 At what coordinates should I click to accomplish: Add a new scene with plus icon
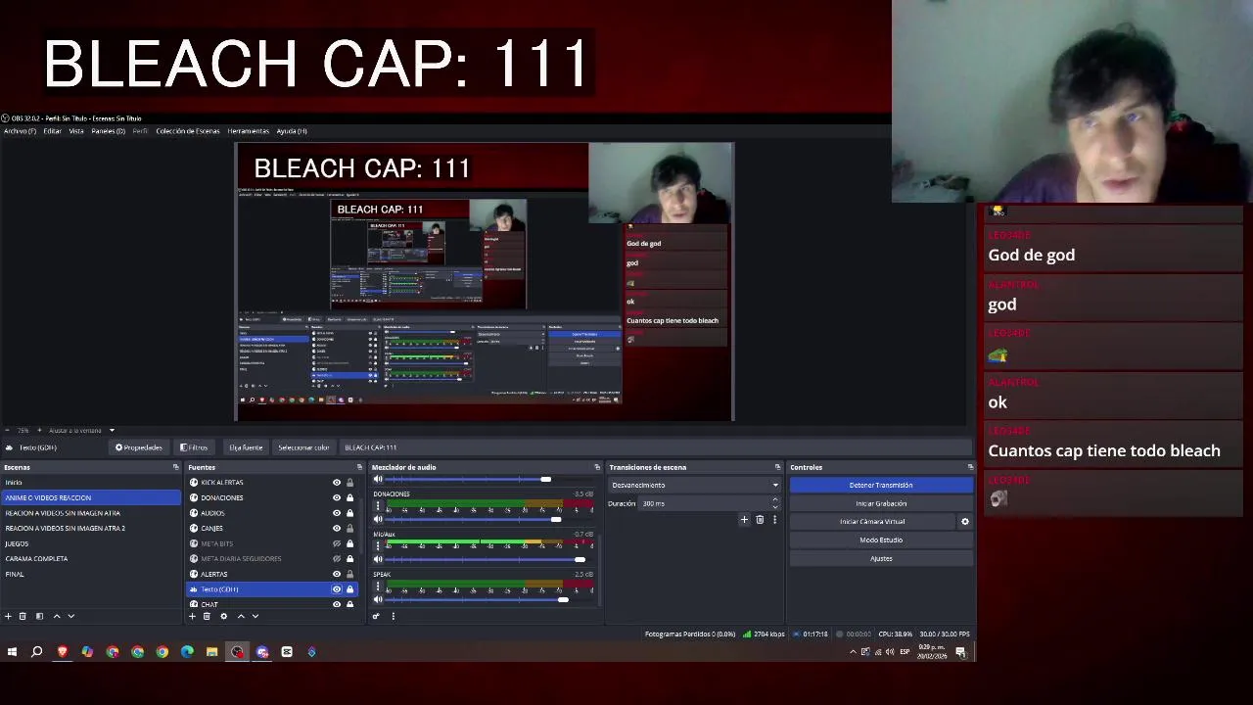[x=8, y=616]
